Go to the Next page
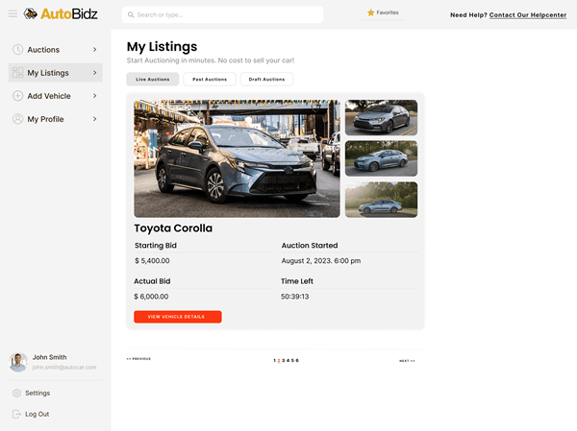This screenshot has width=577, height=431. [x=407, y=361]
